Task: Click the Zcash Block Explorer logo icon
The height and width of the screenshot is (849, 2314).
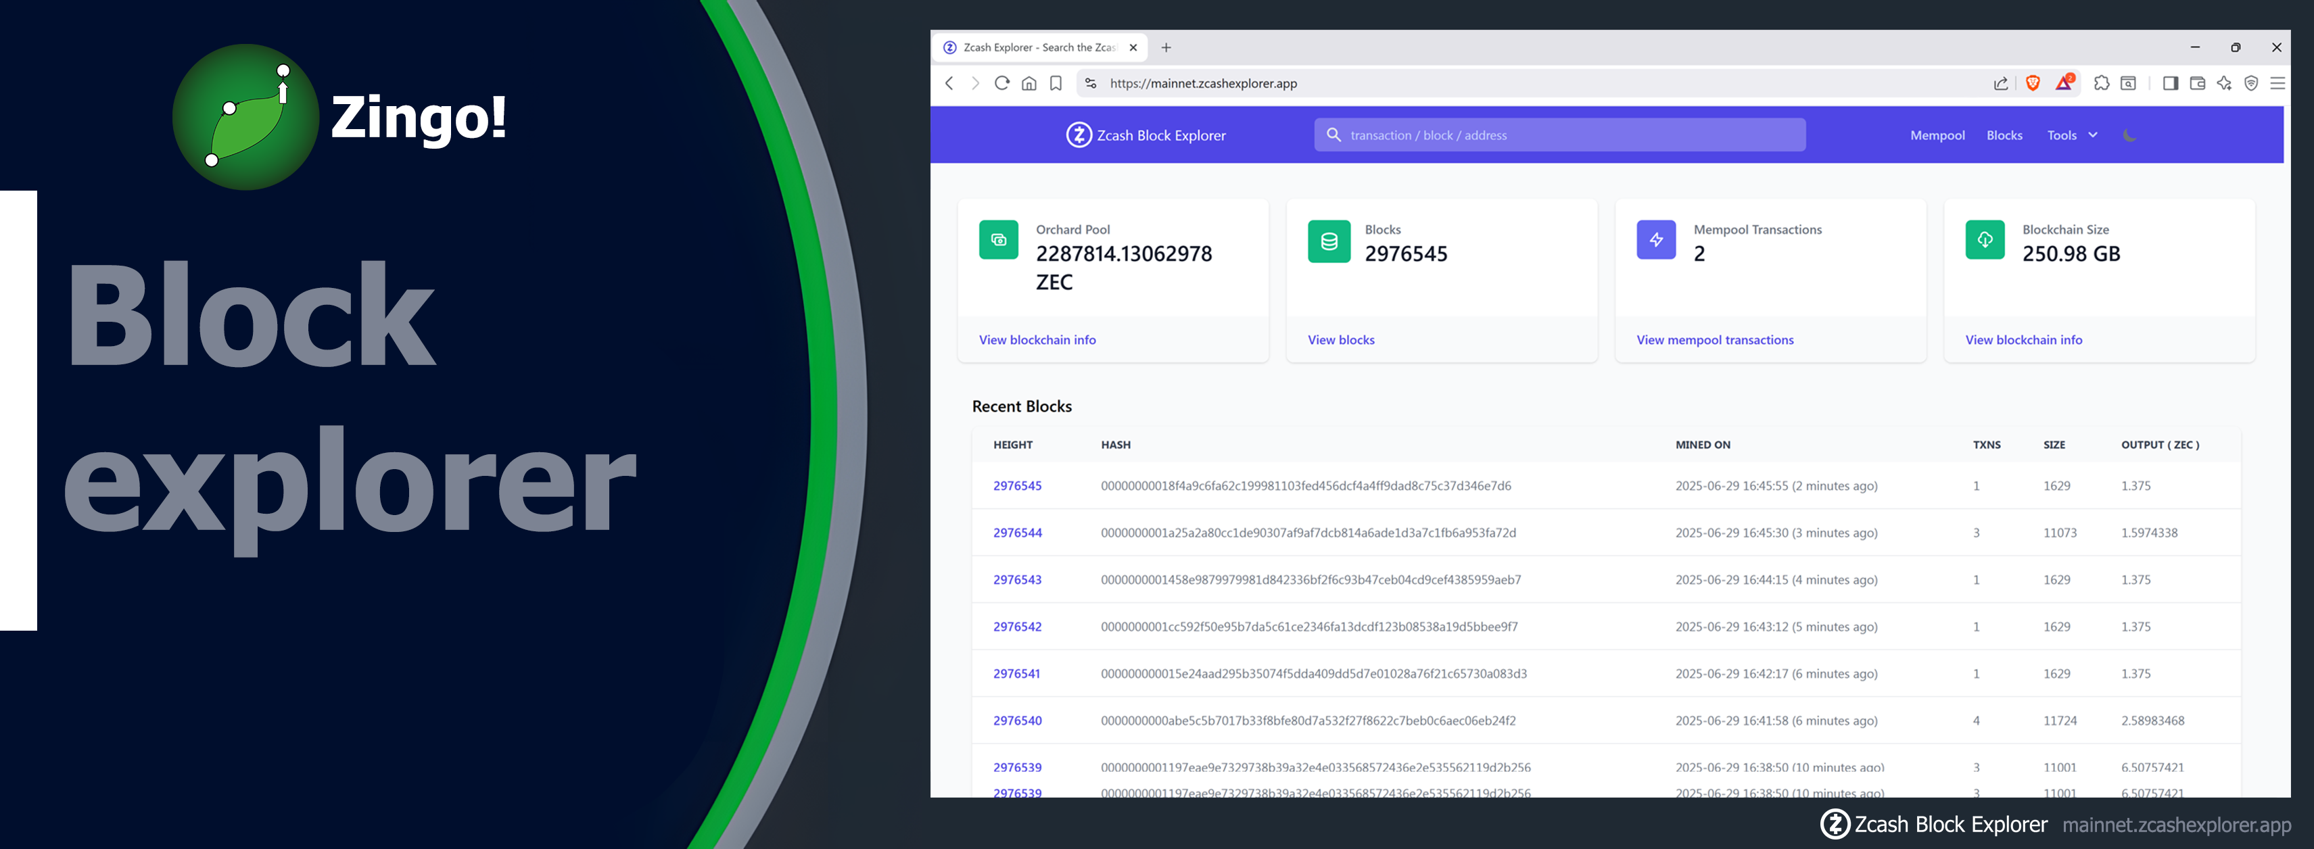Action: coord(1079,135)
